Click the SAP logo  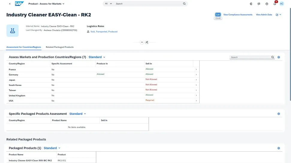[19, 4]
